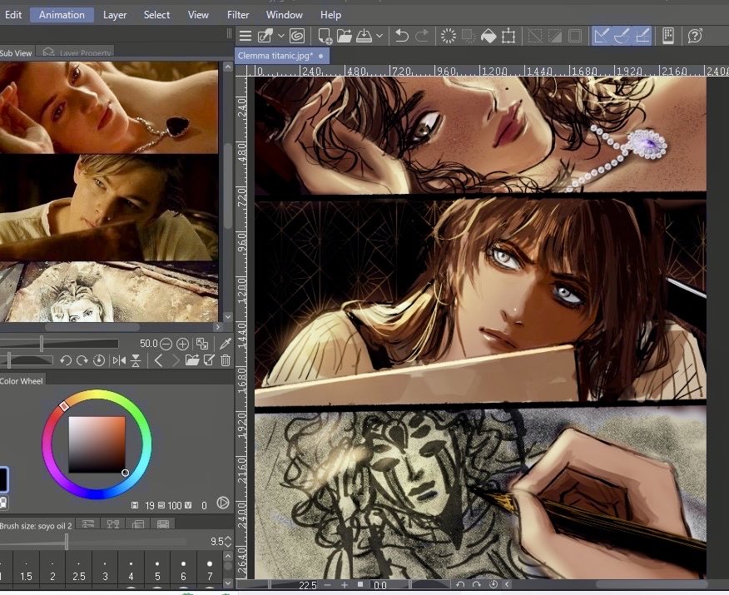Select the Clemma titanic.jpg canvas tab
The width and height of the screenshot is (729, 595).
click(282, 56)
